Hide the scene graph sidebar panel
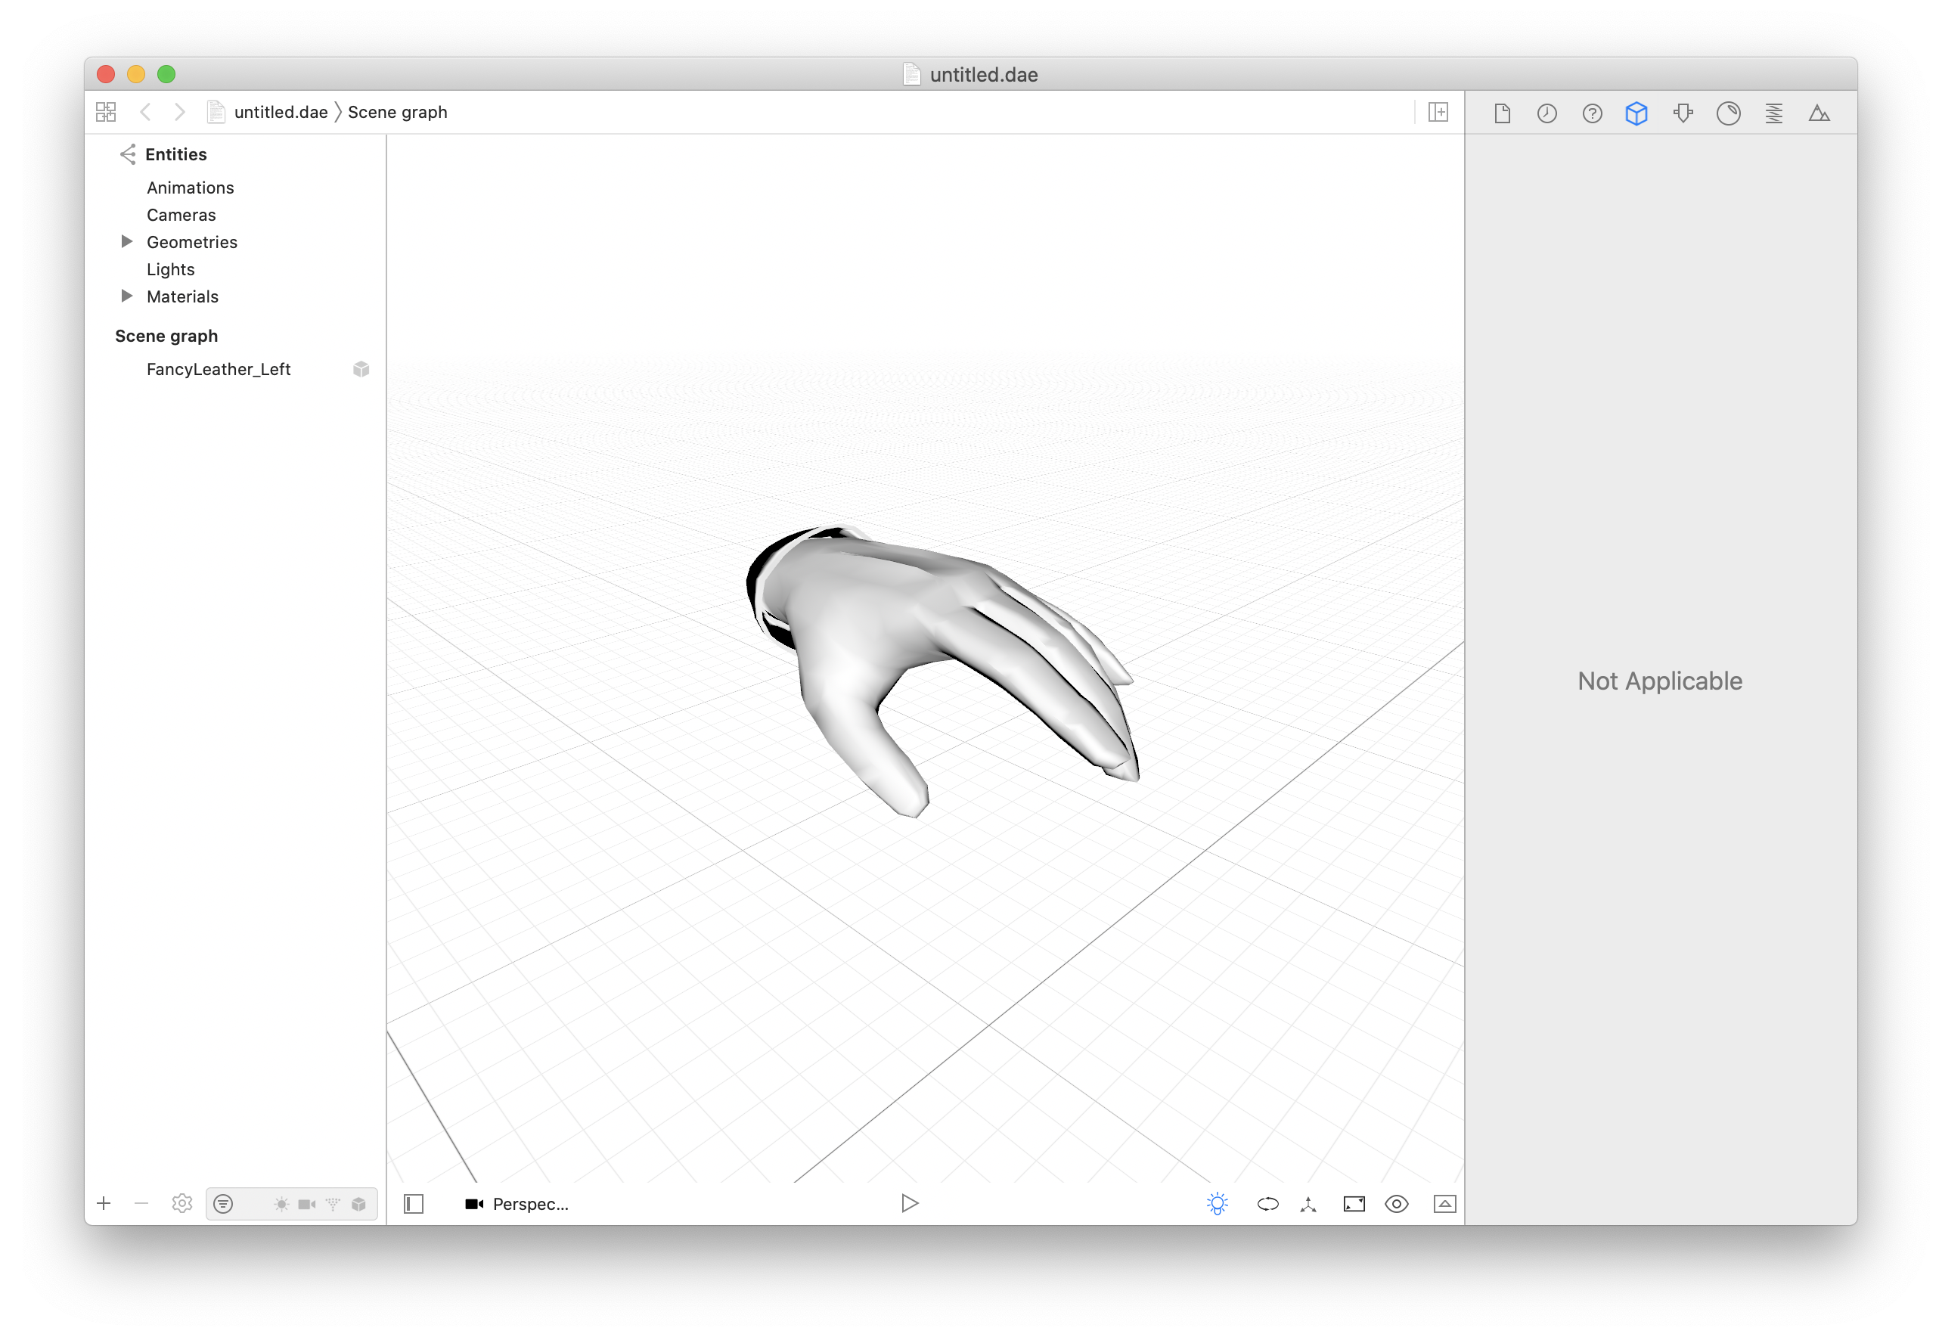 (x=414, y=1204)
